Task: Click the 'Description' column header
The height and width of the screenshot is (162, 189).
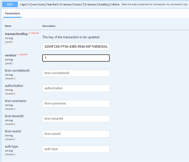Action: 49,26
